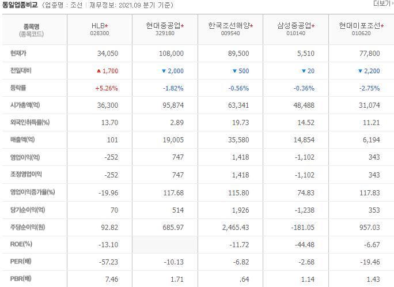Image resolution: width=394 pixels, height=287 pixels.
Task: Click operating profit growth 117.68
Action: click(173, 193)
